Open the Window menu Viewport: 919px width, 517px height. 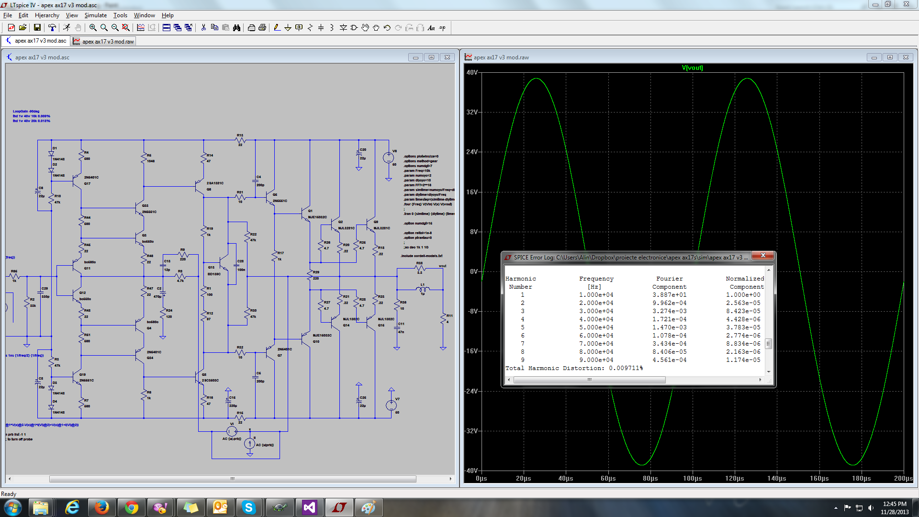pos(144,15)
